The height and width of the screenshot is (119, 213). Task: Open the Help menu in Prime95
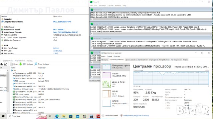point(124,6)
